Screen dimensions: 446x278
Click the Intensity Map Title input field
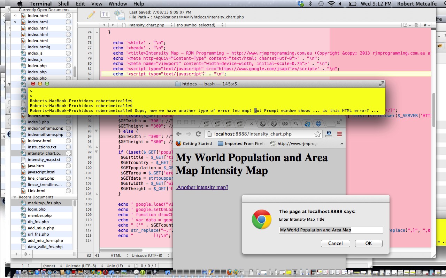point(331,230)
